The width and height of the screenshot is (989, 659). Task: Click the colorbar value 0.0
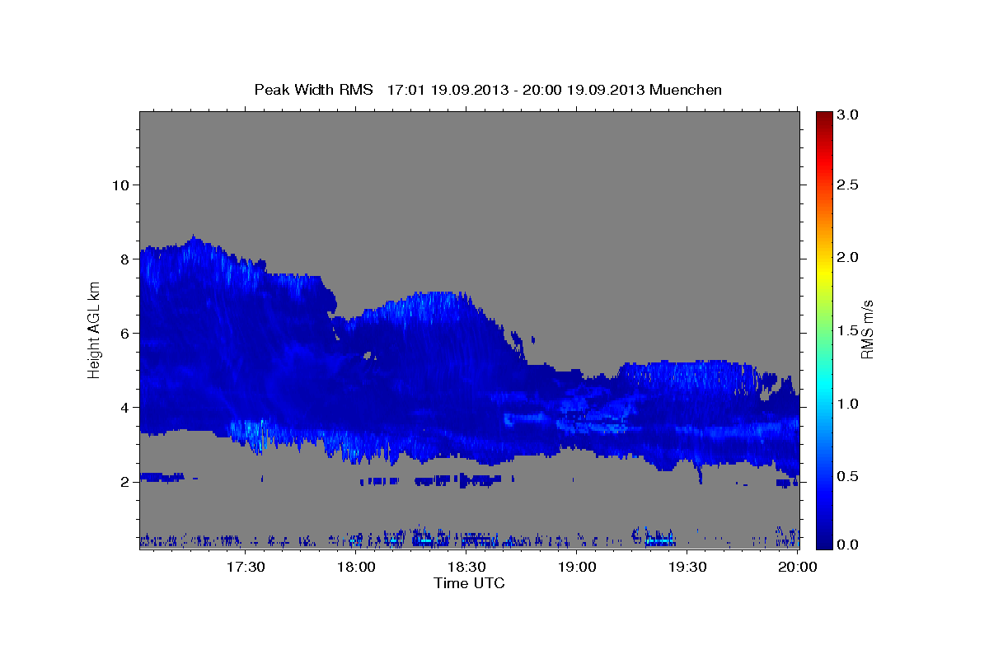click(x=849, y=544)
